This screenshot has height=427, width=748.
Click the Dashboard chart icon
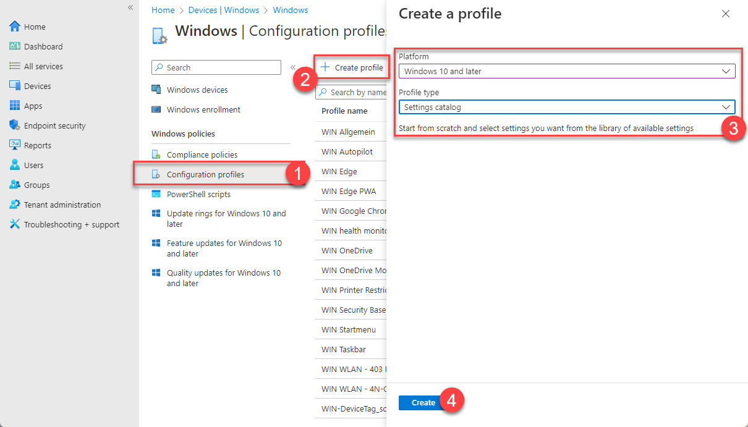click(15, 46)
